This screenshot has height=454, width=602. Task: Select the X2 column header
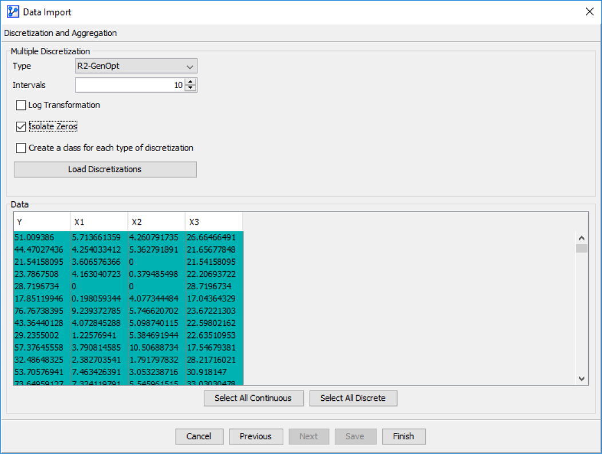point(156,221)
